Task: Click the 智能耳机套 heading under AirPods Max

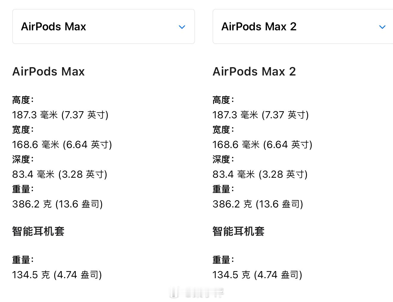Action: pos(38,231)
